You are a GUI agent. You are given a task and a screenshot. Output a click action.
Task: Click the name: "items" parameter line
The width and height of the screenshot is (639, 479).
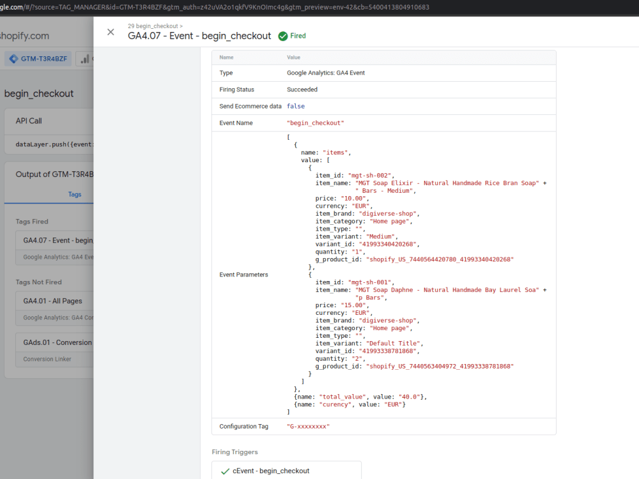(326, 153)
